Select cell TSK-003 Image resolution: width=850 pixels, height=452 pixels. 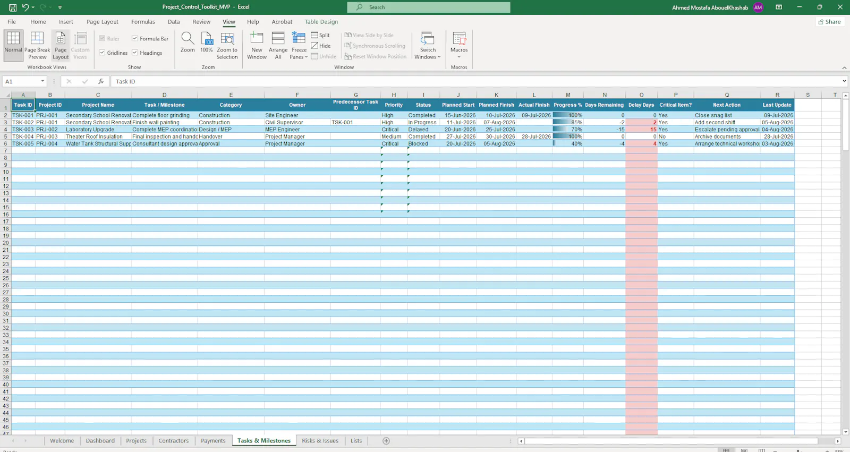(x=23, y=130)
